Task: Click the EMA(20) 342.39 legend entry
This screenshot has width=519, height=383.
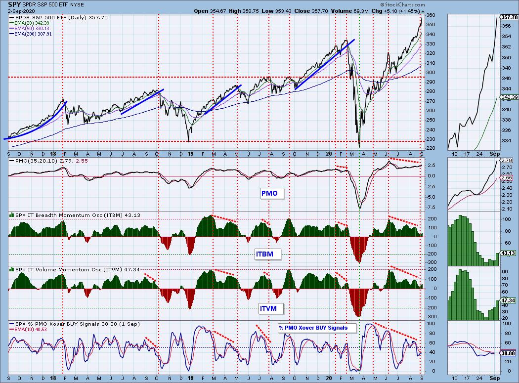Action: coord(30,23)
